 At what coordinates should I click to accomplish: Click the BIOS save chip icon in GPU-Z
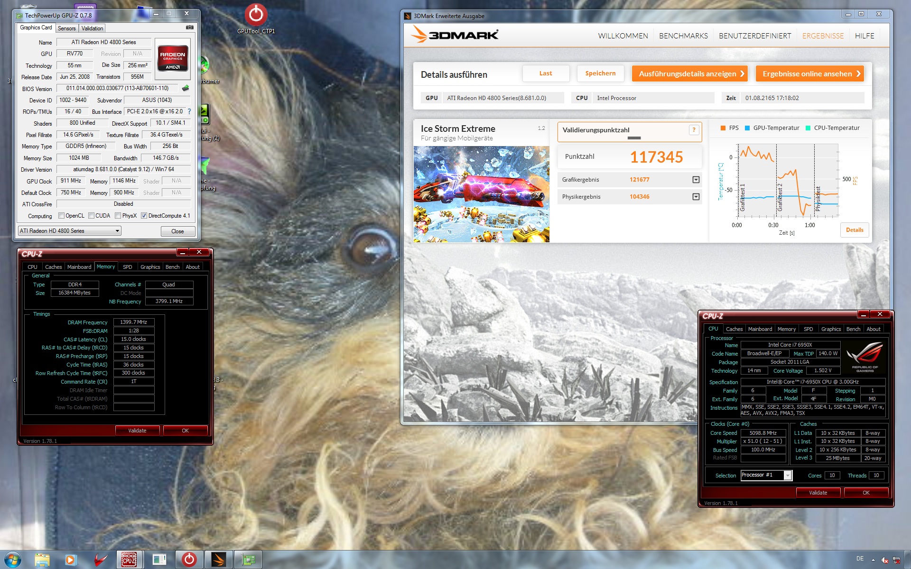tap(186, 88)
